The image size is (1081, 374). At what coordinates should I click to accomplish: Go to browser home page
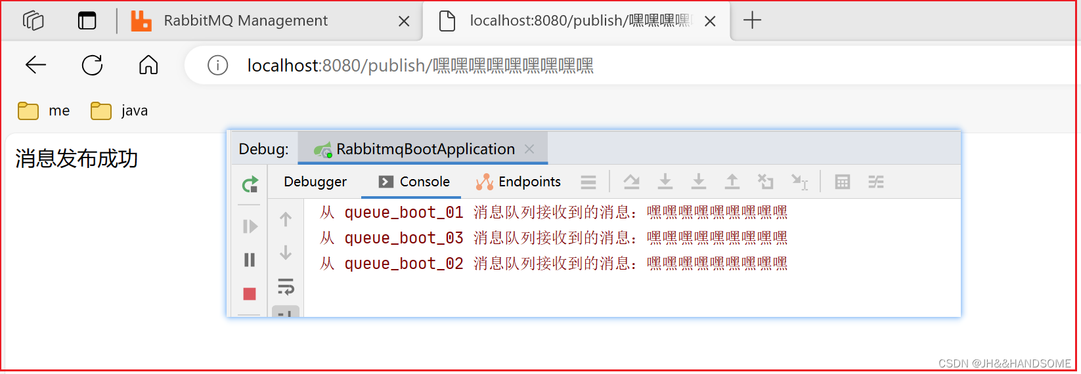point(148,65)
